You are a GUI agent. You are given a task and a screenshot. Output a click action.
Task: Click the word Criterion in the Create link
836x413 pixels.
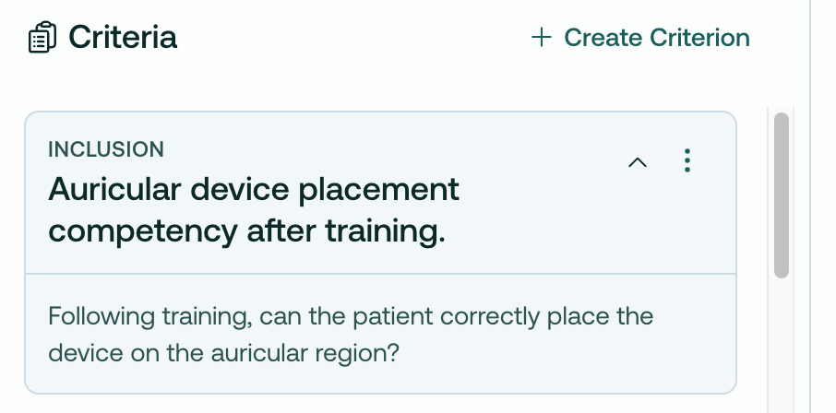700,37
